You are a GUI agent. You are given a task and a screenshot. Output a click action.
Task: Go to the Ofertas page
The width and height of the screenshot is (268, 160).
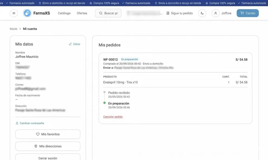point(82,13)
